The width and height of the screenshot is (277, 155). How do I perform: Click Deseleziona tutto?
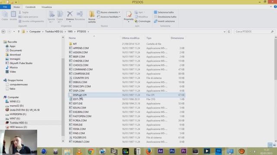[165, 17]
